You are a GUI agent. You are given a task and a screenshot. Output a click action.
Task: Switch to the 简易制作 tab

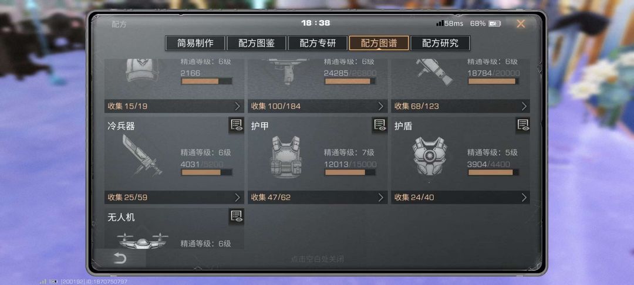195,43
